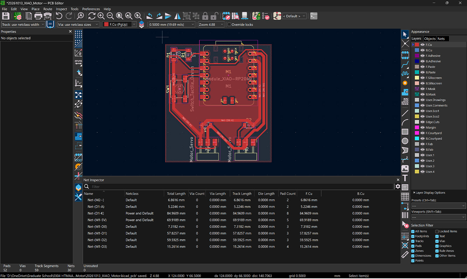Viewport: 467px width, 279px height.
Task: Open Board Setup from the top toolbar
Action: pos(18,16)
